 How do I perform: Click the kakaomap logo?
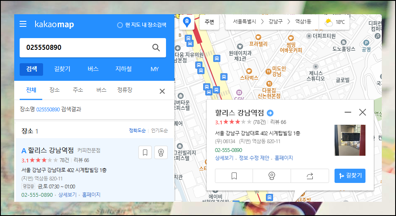[x=54, y=24]
